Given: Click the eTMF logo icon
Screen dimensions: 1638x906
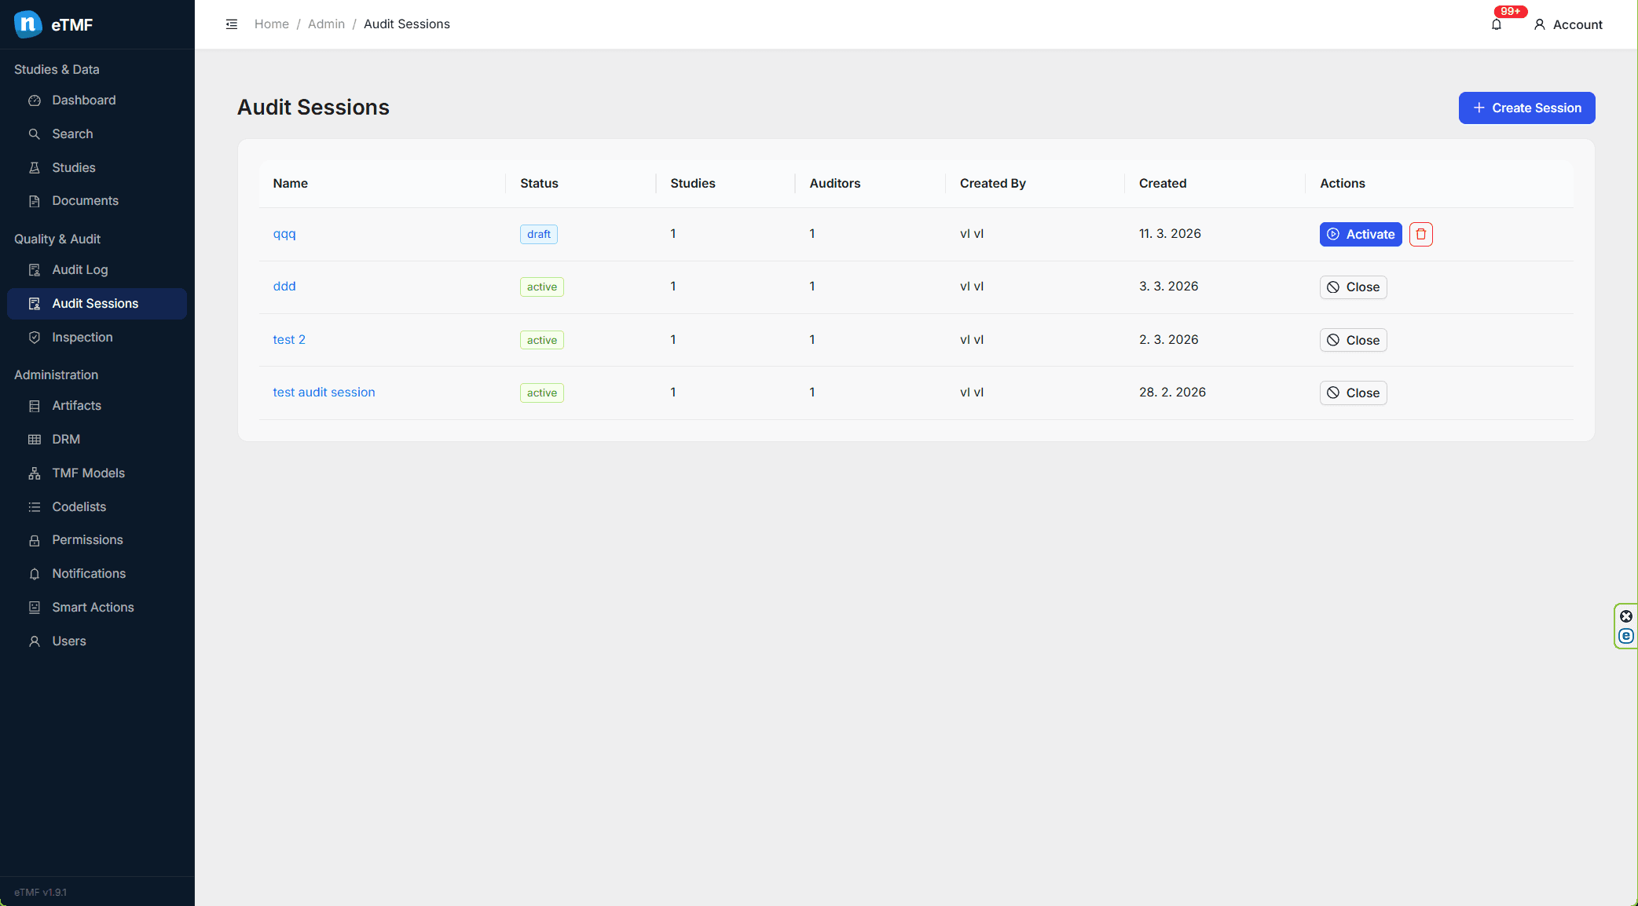Looking at the screenshot, I should click(28, 24).
